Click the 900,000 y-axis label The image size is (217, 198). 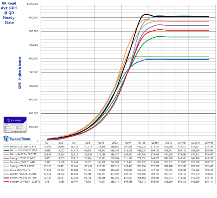(x=34, y=17)
